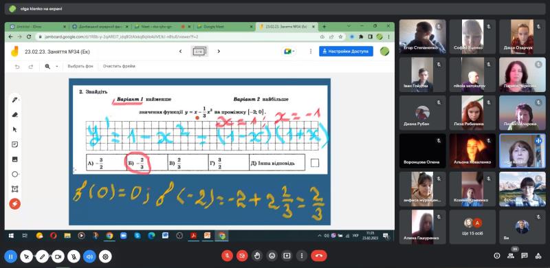Select the Выбрать фон background option
Screen dimensions: 550x268
pos(80,66)
